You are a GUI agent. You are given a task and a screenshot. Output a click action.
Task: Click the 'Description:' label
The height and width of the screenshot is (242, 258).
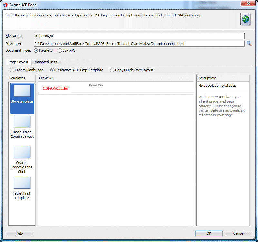(x=207, y=78)
